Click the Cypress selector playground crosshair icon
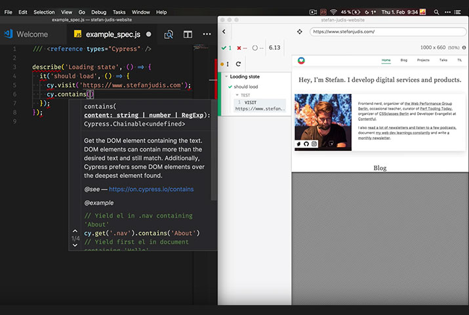 pyautogui.click(x=300, y=31)
